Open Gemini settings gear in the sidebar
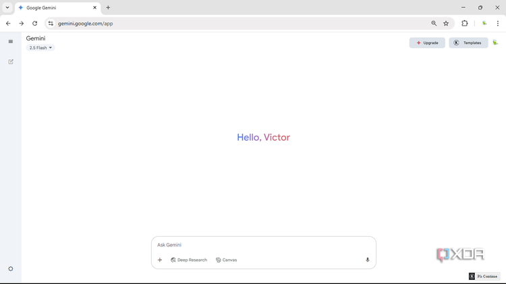 click(x=11, y=269)
